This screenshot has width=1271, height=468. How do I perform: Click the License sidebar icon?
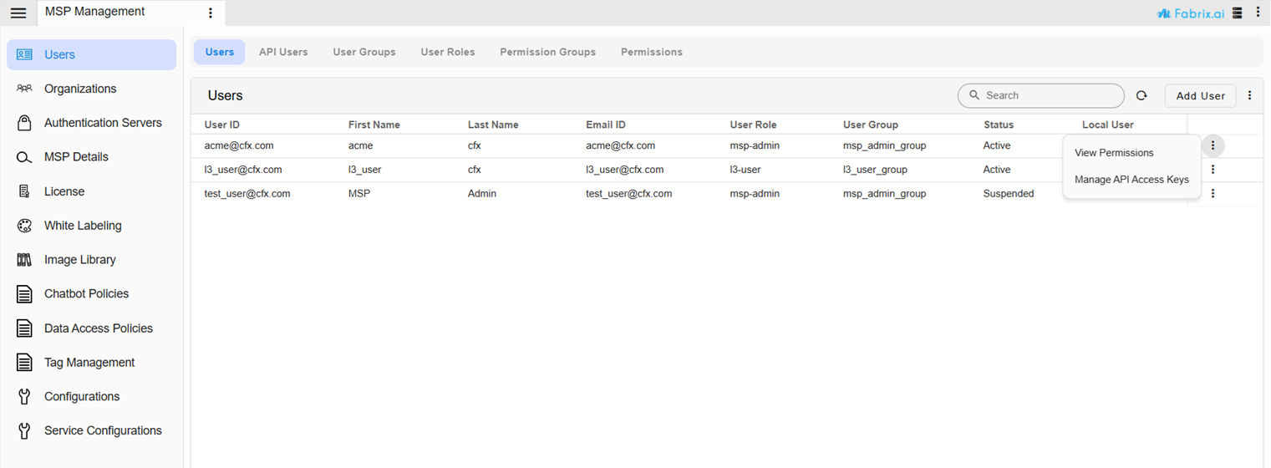point(24,191)
